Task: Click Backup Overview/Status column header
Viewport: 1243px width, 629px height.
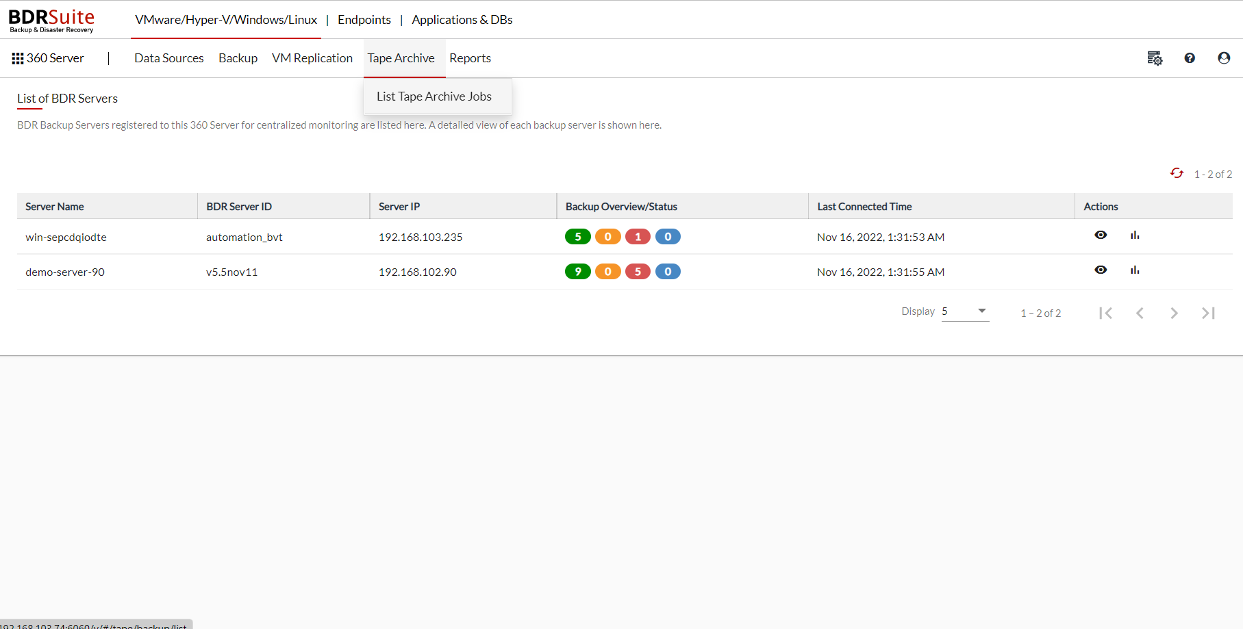Action: coord(621,207)
